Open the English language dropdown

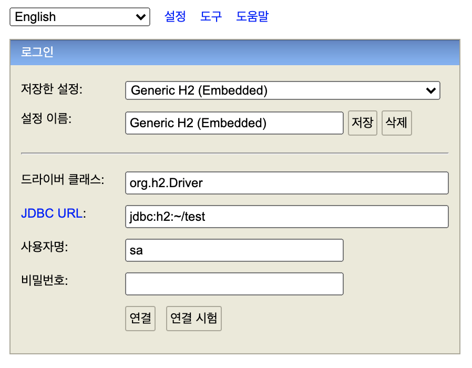click(x=80, y=17)
